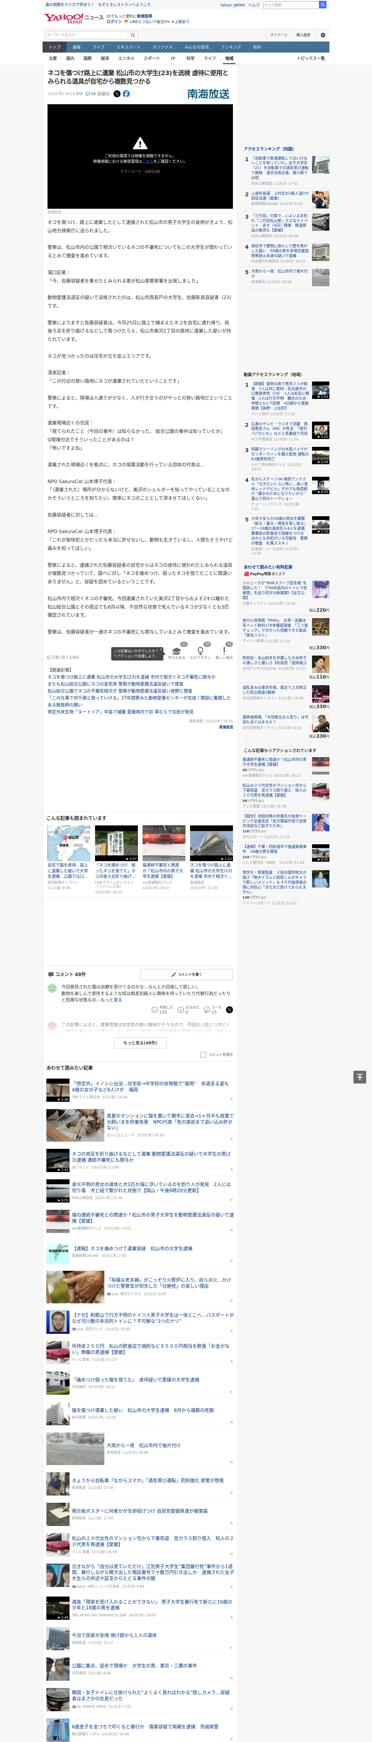372x1742 pixels.
Task: Click the 'わかりやすい' lightbulb reaction
Action: coord(200,651)
